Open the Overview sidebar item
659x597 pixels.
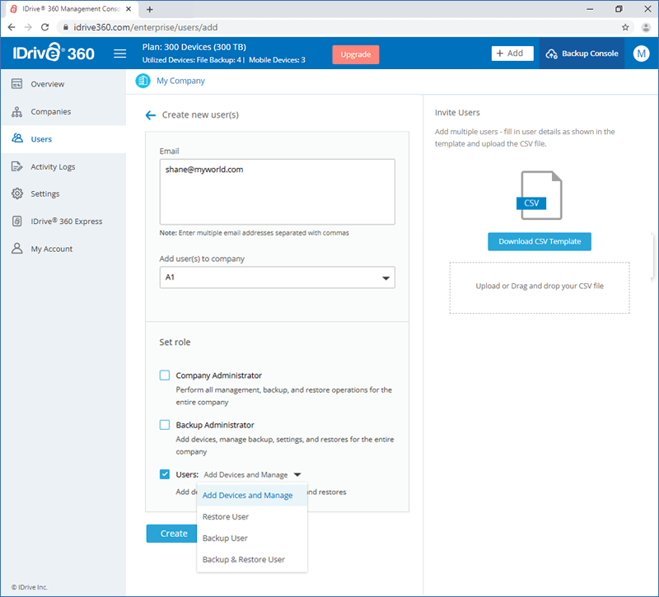coord(63,84)
